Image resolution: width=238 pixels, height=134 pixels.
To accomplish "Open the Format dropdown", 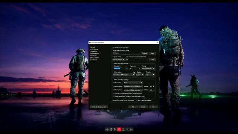I will (148, 68).
